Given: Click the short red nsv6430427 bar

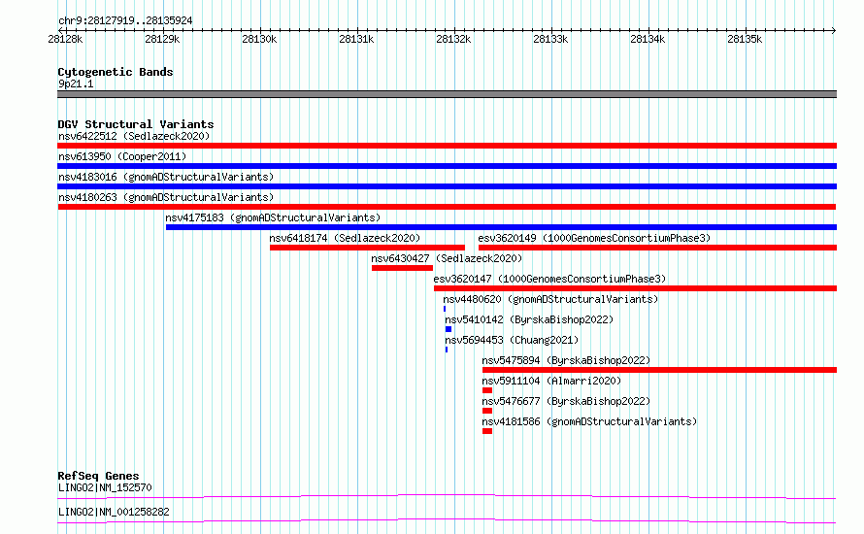Looking at the screenshot, I should (402, 268).
